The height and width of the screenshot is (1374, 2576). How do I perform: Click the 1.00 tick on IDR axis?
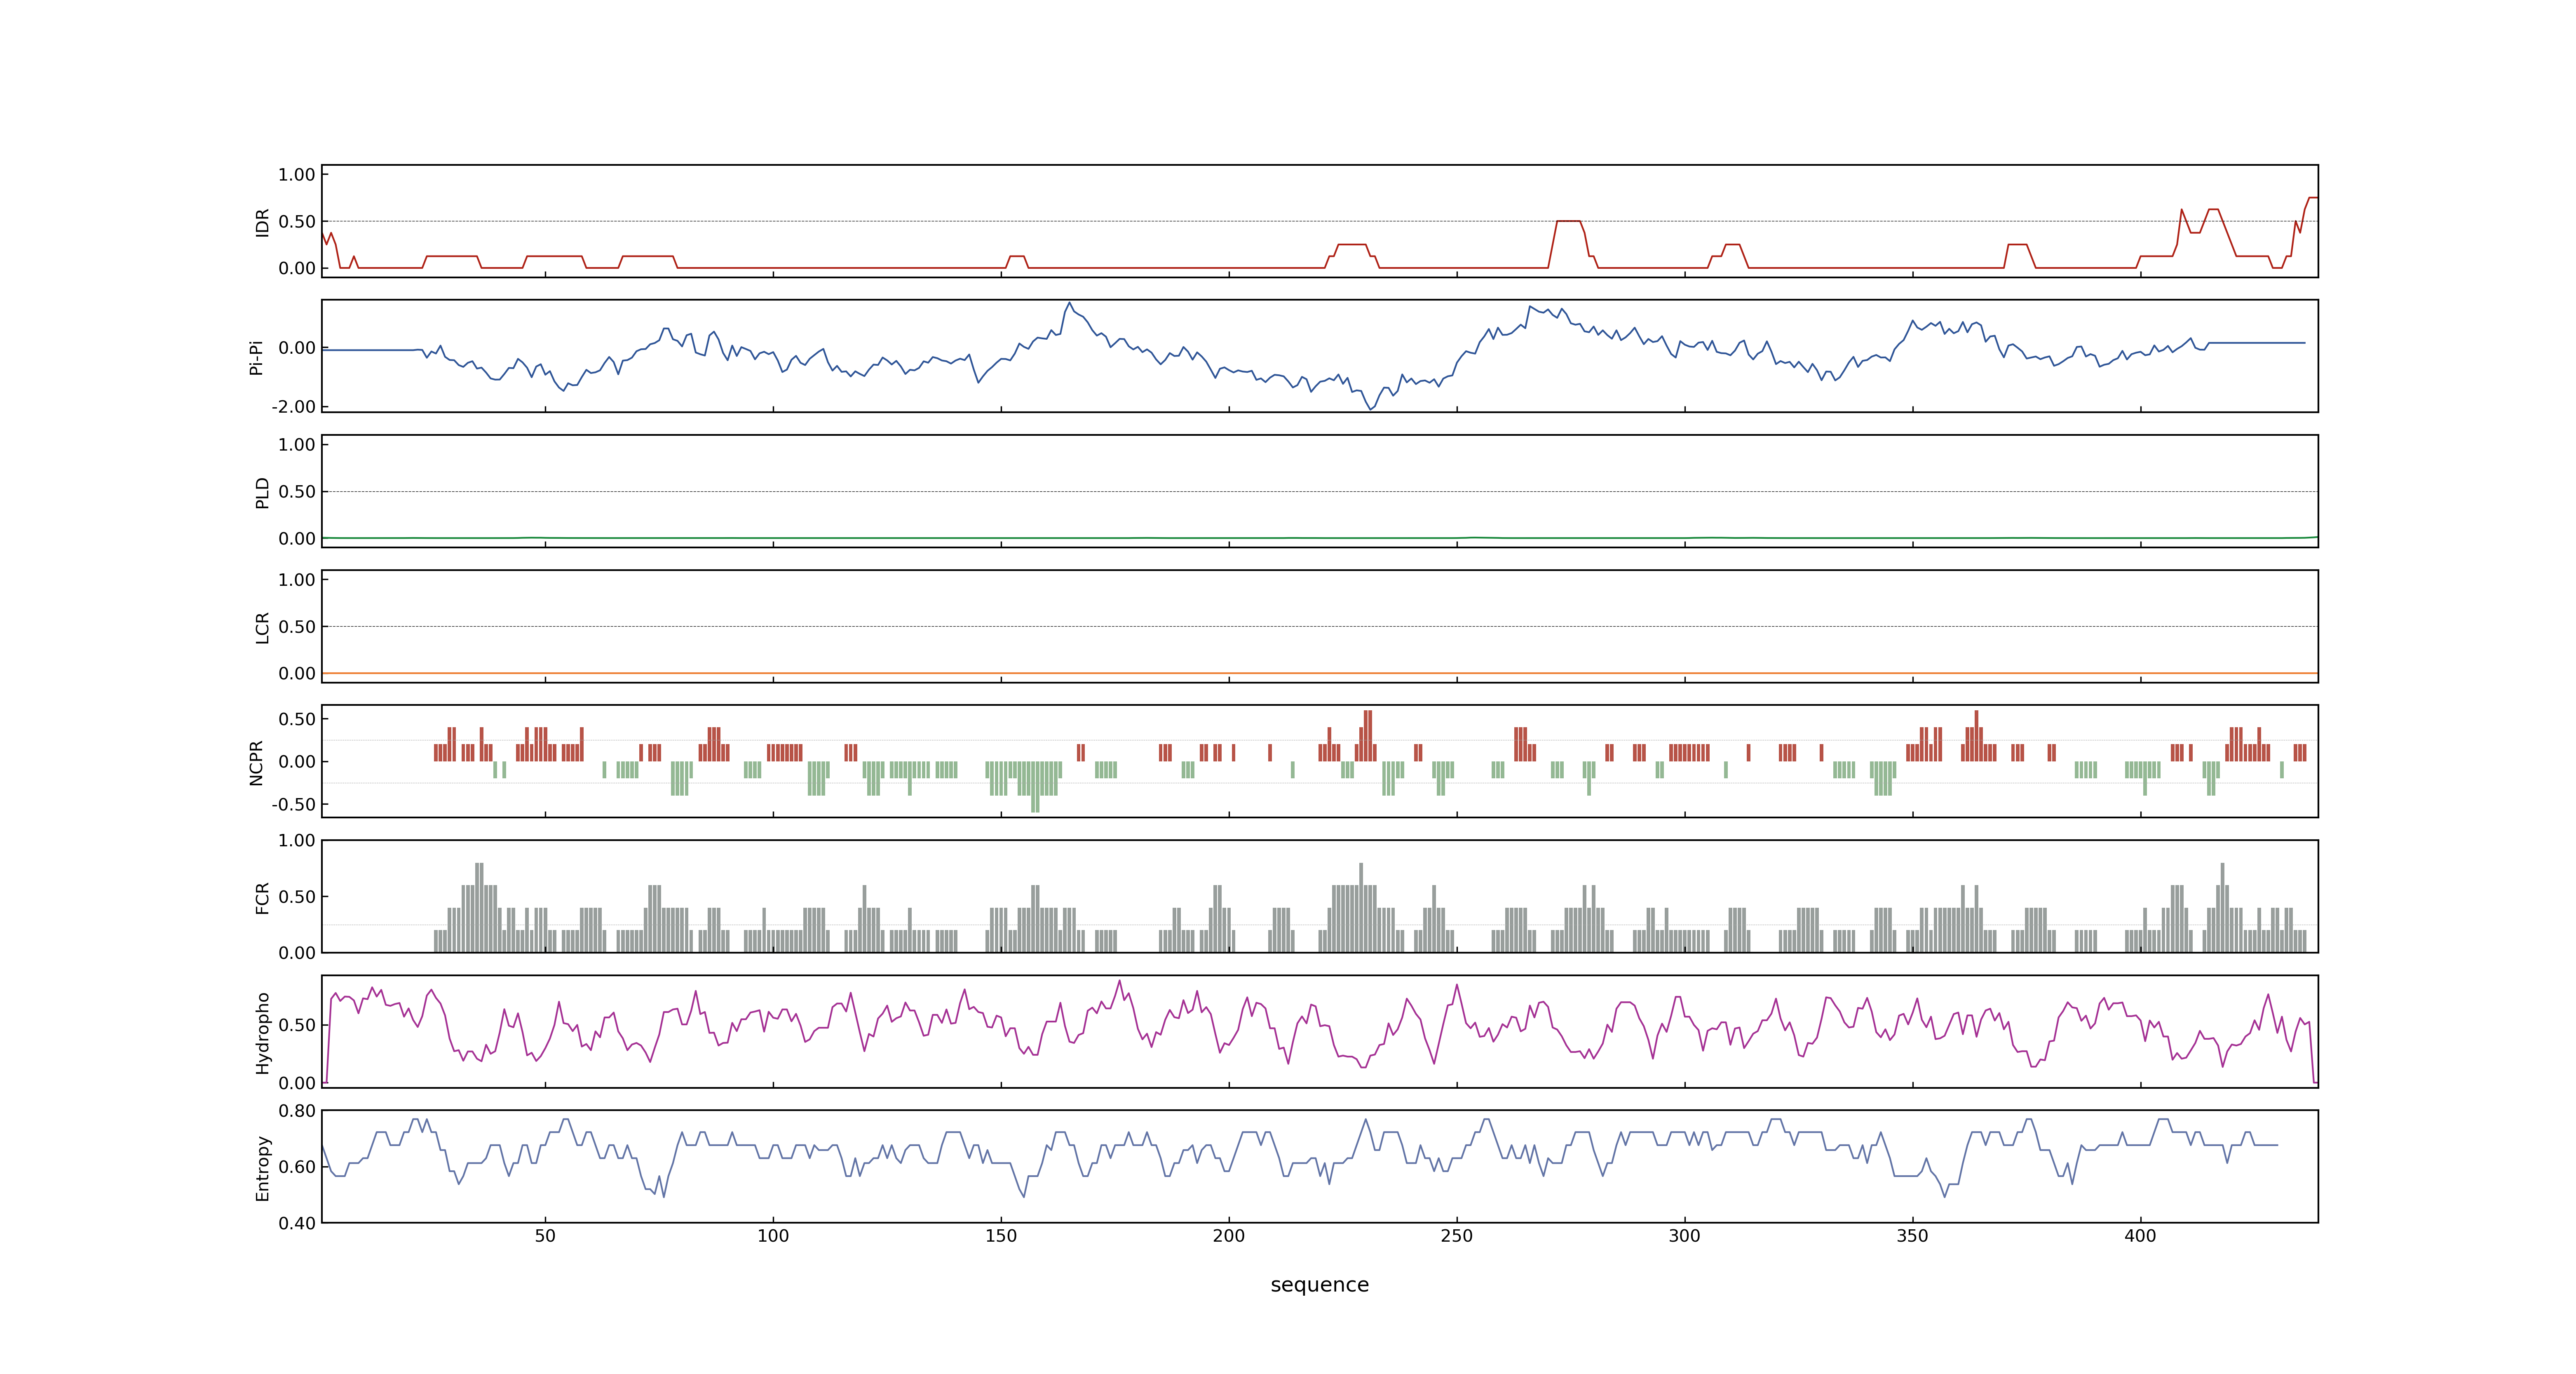(297, 175)
